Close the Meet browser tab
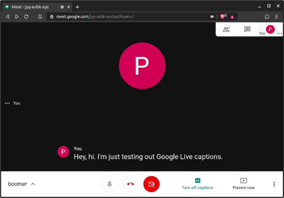The width and height of the screenshot is (284, 198). pos(69,7)
